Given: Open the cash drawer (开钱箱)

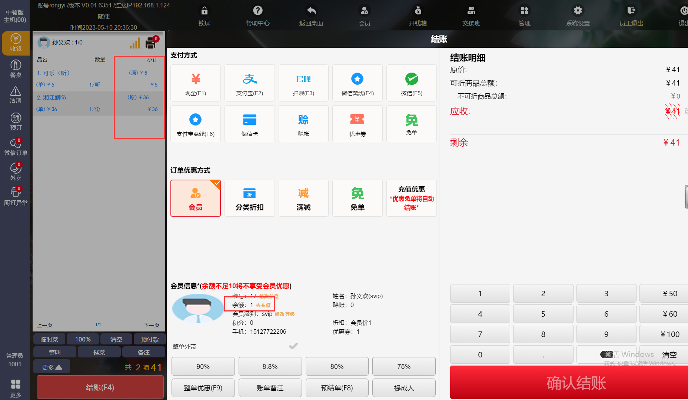Looking at the screenshot, I should tap(418, 15).
